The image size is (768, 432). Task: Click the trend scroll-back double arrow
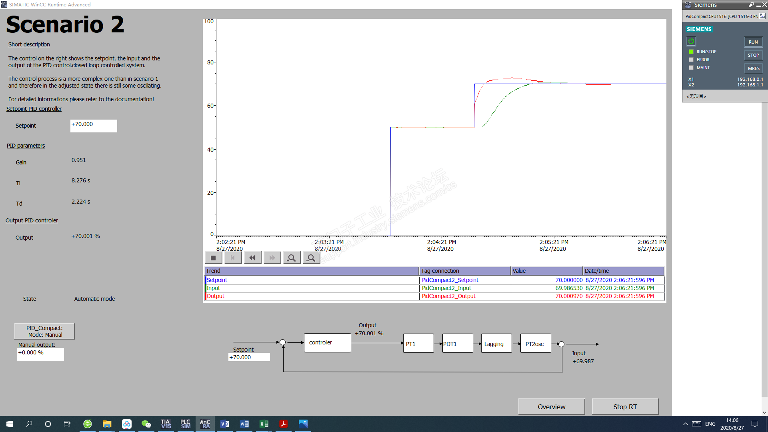point(252,258)
